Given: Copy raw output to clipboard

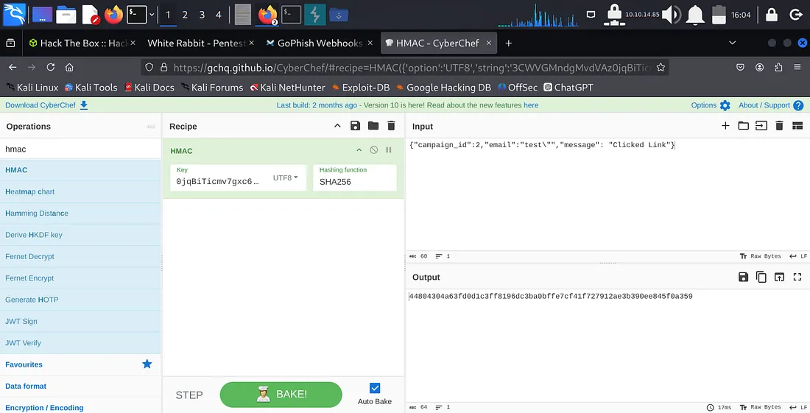Looking at the screenshot, I should [761, 278].
